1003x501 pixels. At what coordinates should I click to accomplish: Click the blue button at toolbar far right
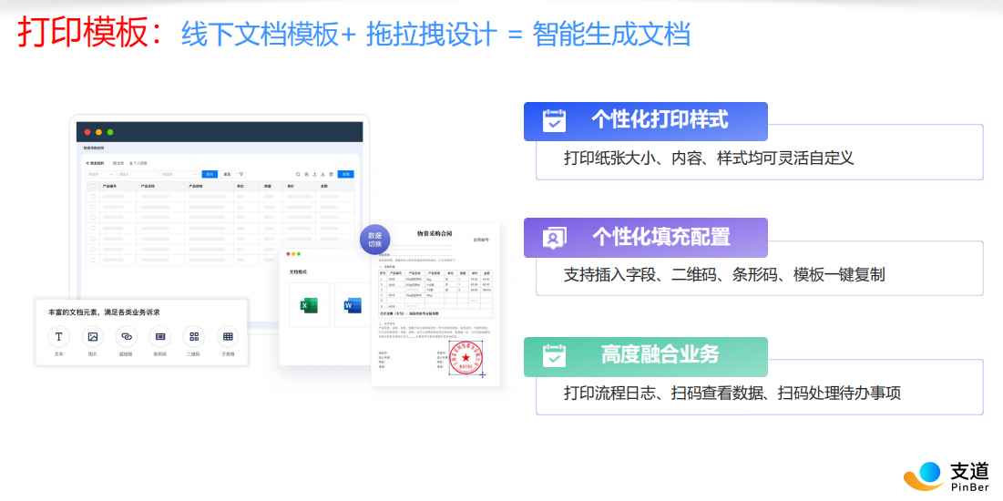point(345,174)
